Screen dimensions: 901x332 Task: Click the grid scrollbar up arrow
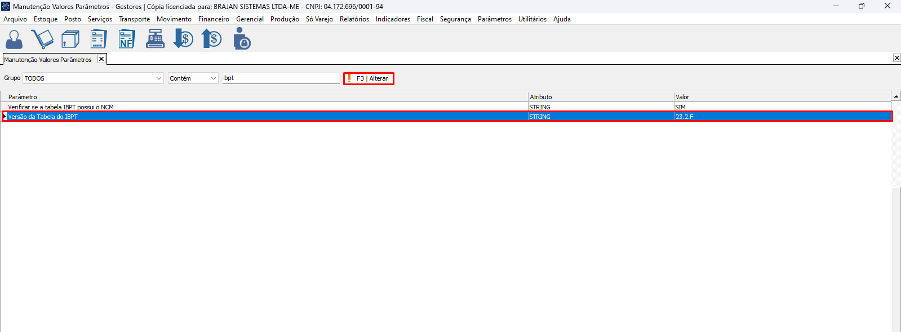click(x=896, y=96)
